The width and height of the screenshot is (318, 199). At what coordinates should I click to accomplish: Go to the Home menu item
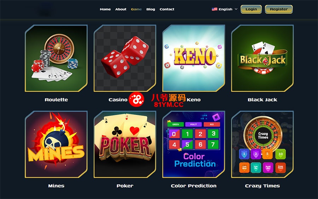pos(105,9)
